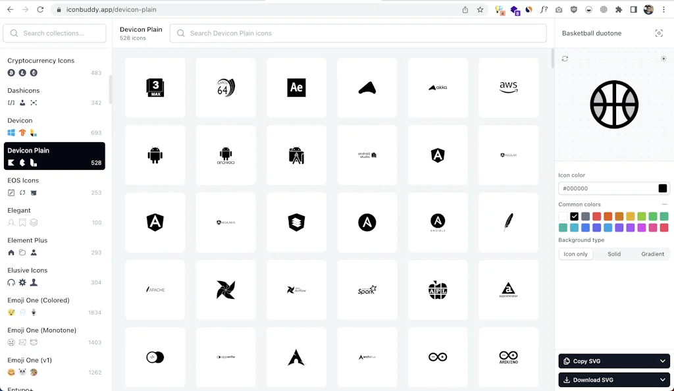Viewport: 674px width, 391px height.
Task: Click the Adobe After Effects icon
Action: click(x=296, y=88)
